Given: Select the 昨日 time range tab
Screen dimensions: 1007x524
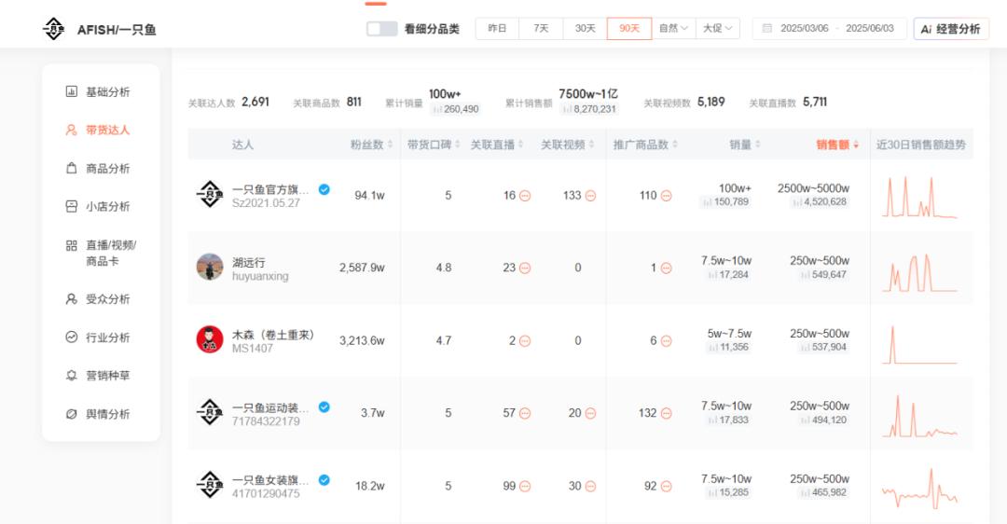Looking at the screenshot, I should (x=497, y=28).
